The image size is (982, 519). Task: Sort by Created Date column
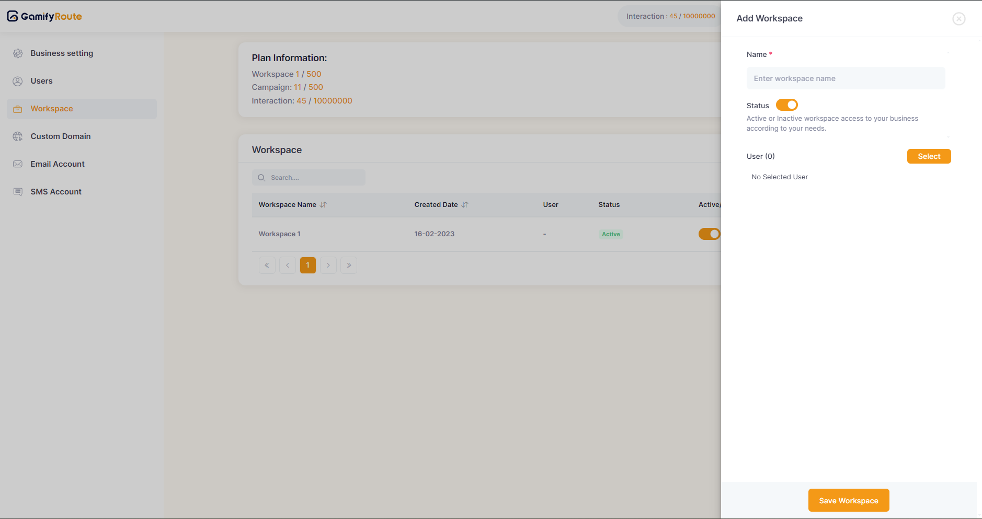pos(465,205)
